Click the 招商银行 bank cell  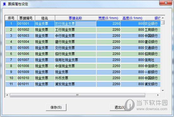tap(152, 54)
